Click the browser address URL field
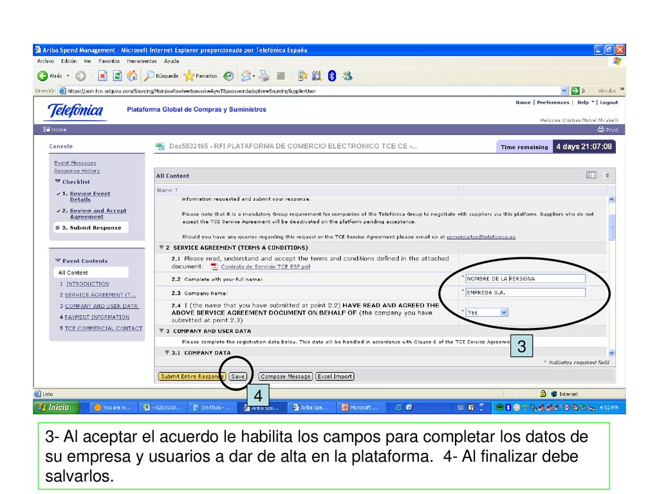 tap(313, 91)
